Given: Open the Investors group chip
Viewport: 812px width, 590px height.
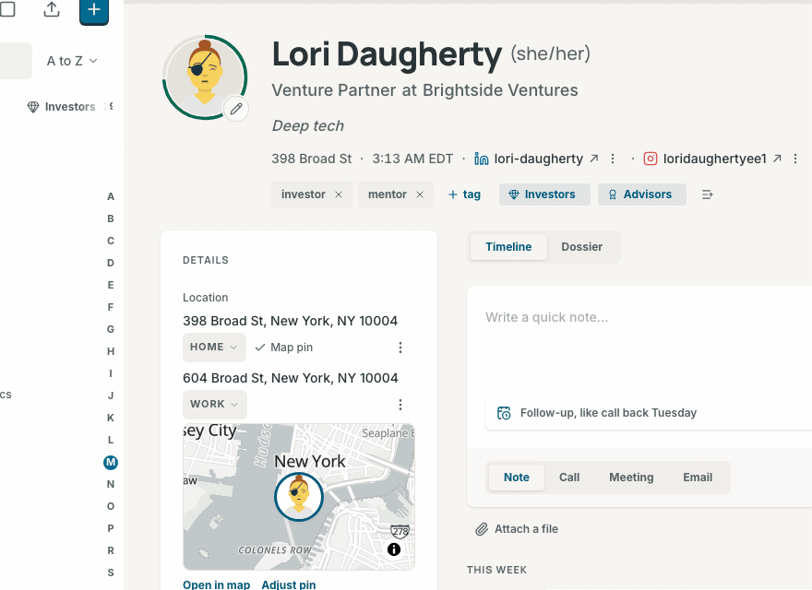Looking at the screenshot, I should click(544, 195).
